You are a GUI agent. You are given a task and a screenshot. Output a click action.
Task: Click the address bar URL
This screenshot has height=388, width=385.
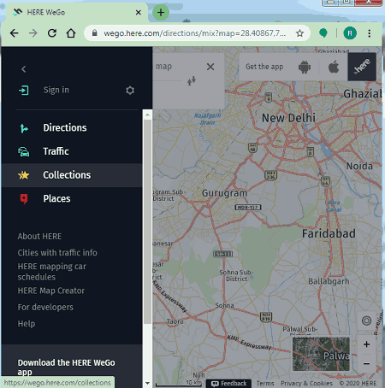pyautogui.click(x=194, y=33)
